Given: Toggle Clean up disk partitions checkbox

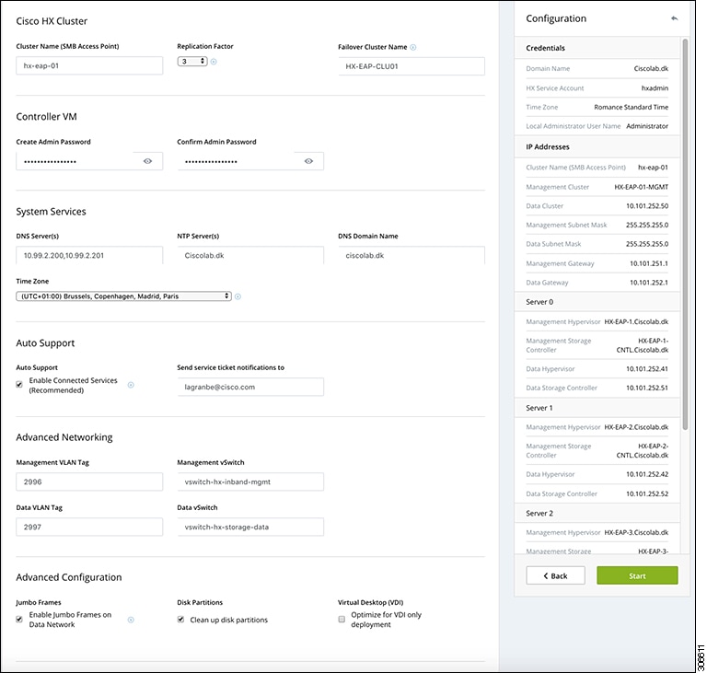Looking at the screenshot, I should point(181,620).
